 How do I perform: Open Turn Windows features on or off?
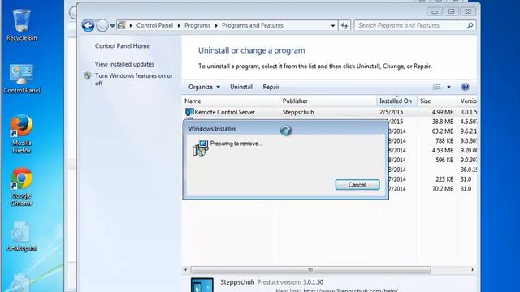click(133, 79)
